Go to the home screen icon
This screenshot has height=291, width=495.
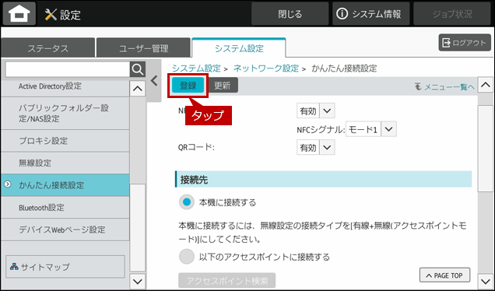19,13
